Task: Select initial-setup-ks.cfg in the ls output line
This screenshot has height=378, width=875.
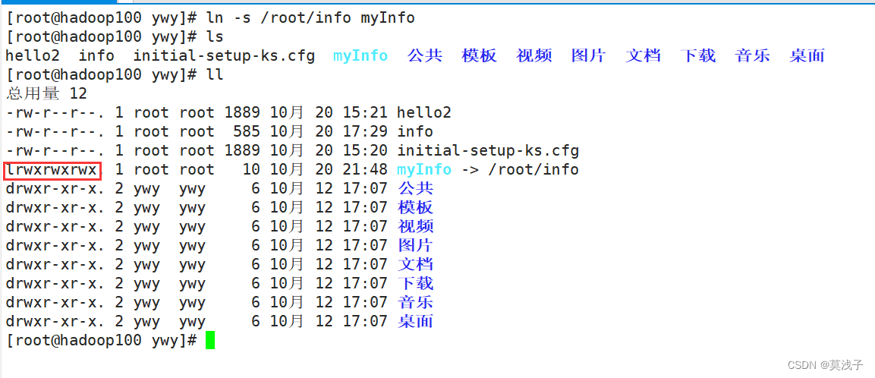Action: pos(224,56)
